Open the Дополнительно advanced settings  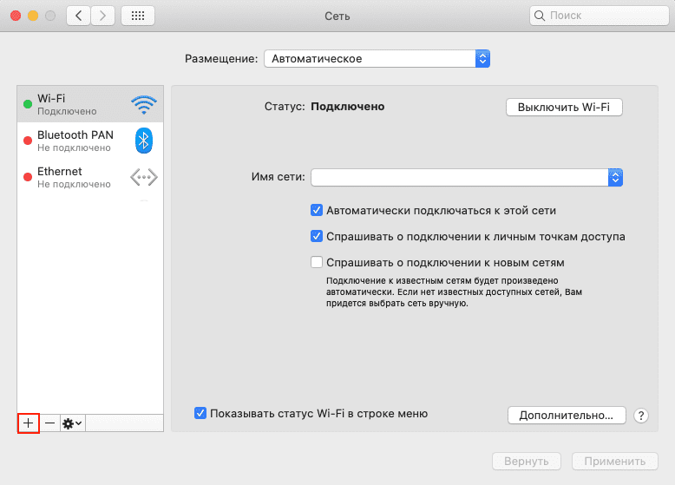coord(566,416)
